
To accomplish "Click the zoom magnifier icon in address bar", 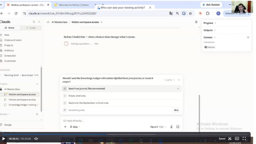I will click(x=177, y=13).
